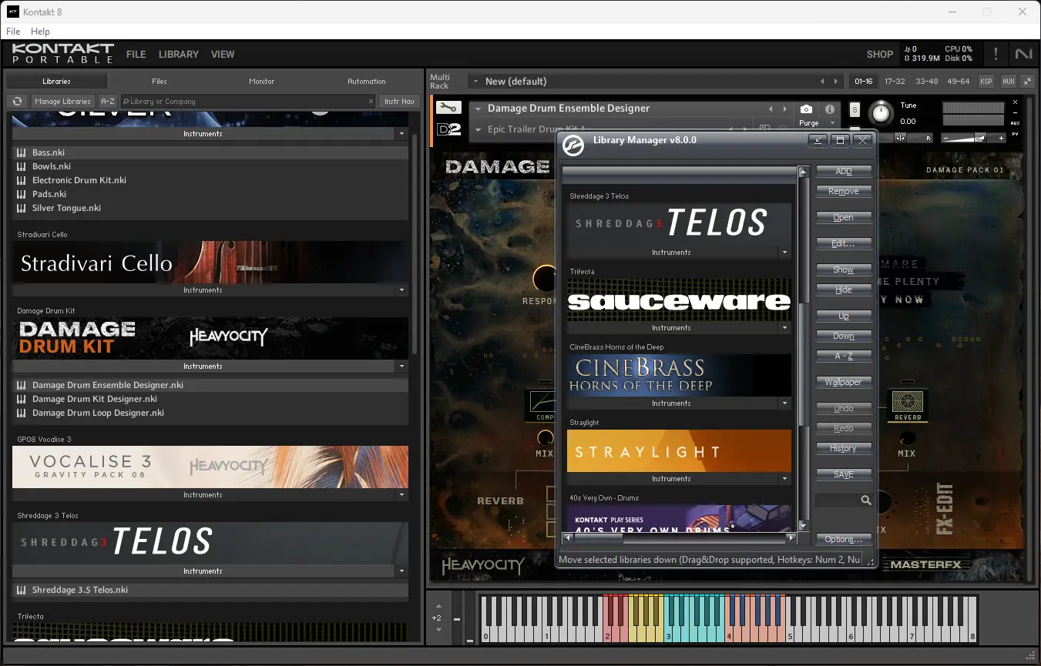Solo the Damage Drum Ensemble Designer instrument

coord(855,109)
